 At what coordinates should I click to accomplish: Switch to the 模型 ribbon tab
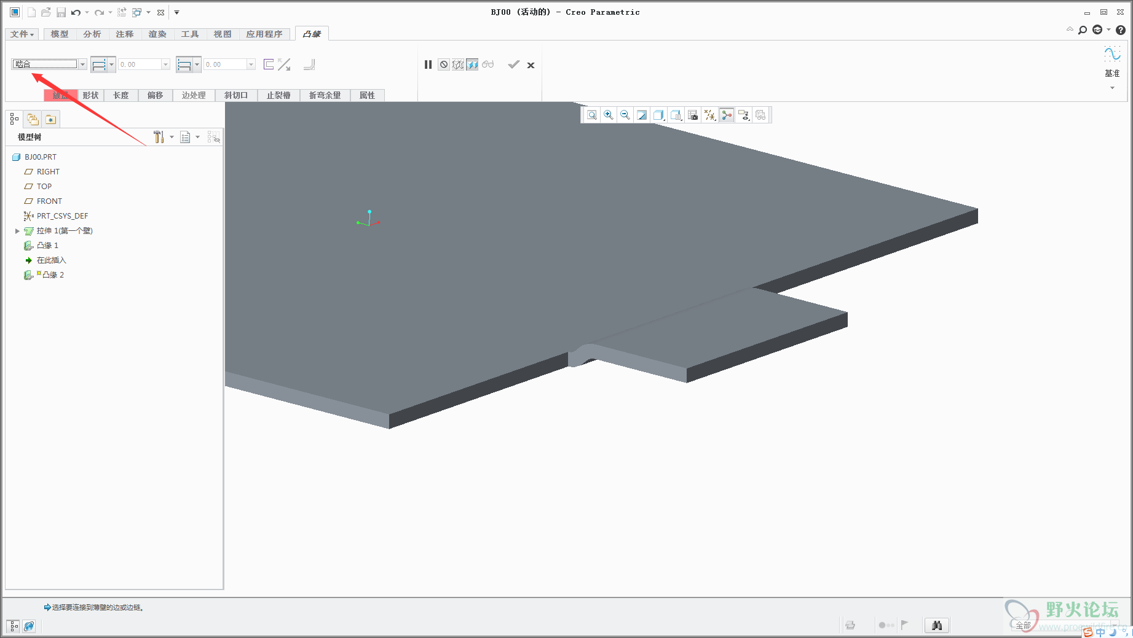[x=60, y=34]
